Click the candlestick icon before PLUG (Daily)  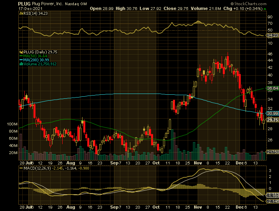pos(21,52)
